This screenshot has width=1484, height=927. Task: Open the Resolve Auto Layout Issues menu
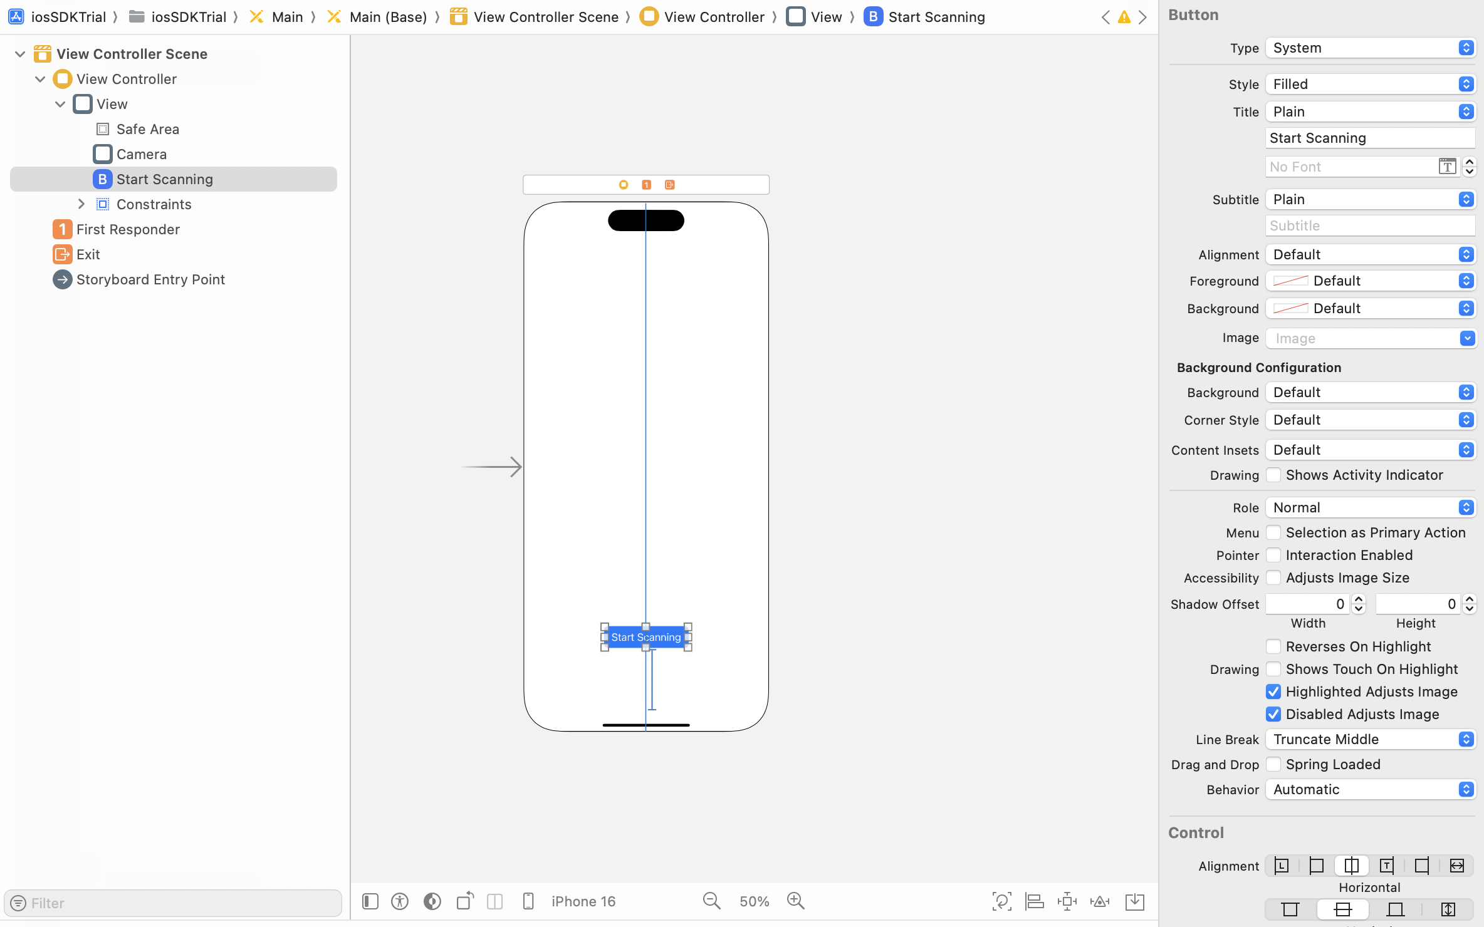(1101, 901)
